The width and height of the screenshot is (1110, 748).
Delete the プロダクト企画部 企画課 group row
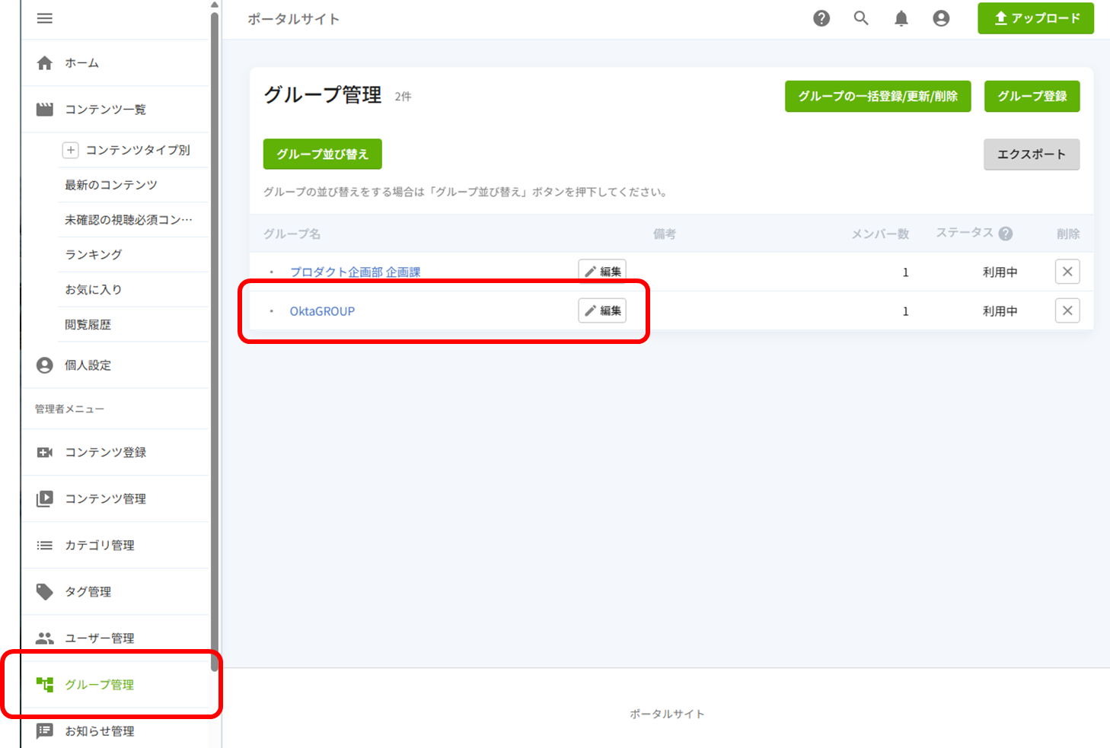[x=1067, y=272]
